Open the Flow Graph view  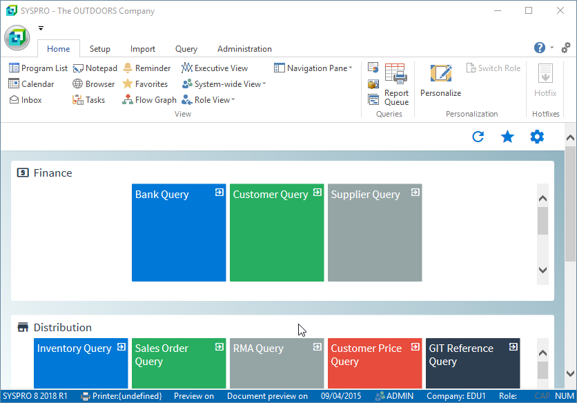click(x=149, y=100)
